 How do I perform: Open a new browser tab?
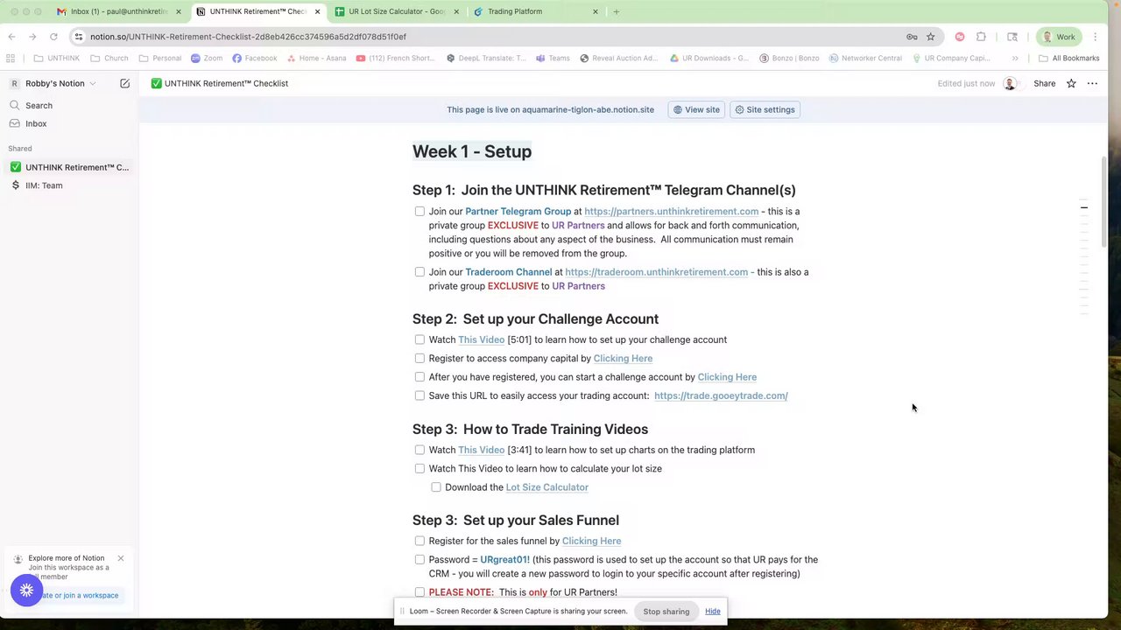click(616, 11)
